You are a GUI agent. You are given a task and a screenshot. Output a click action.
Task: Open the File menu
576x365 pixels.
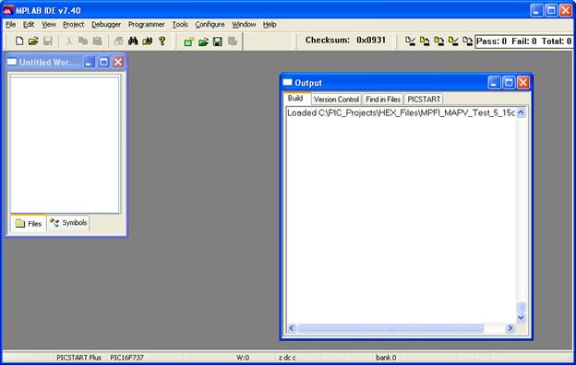pyautogui.click(x=11, y=24)
